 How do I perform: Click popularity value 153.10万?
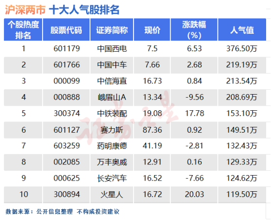[x=242, y=114]
